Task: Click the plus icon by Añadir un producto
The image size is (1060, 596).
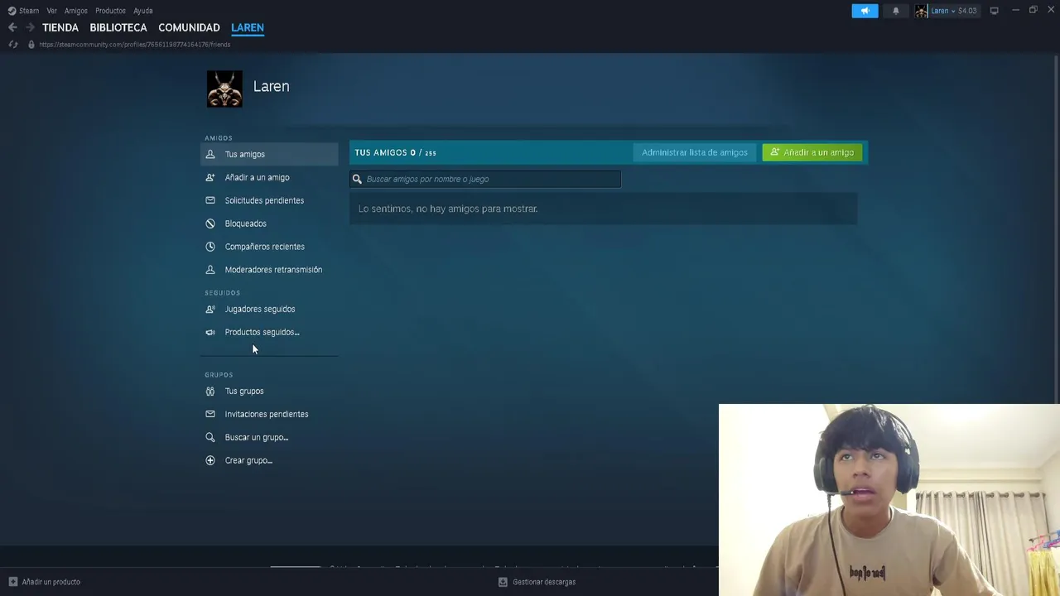Action: click(12, 582)
